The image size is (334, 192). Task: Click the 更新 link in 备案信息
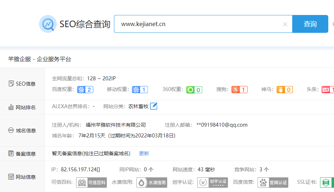pos(144,153)
